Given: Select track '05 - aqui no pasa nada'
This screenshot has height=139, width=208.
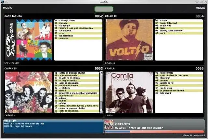Looking at the screenshot, I should (77, 83).
